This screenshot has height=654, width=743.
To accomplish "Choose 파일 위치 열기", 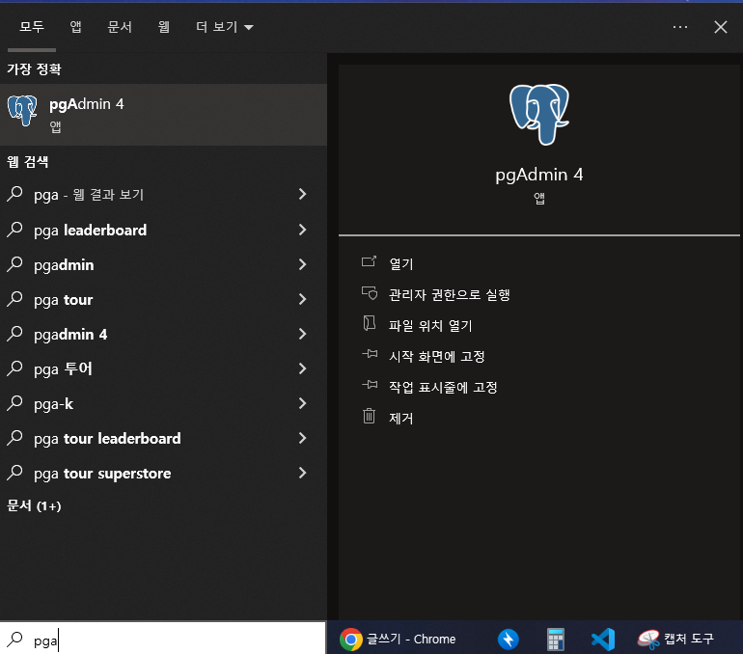I will click(x=430, y=325).
